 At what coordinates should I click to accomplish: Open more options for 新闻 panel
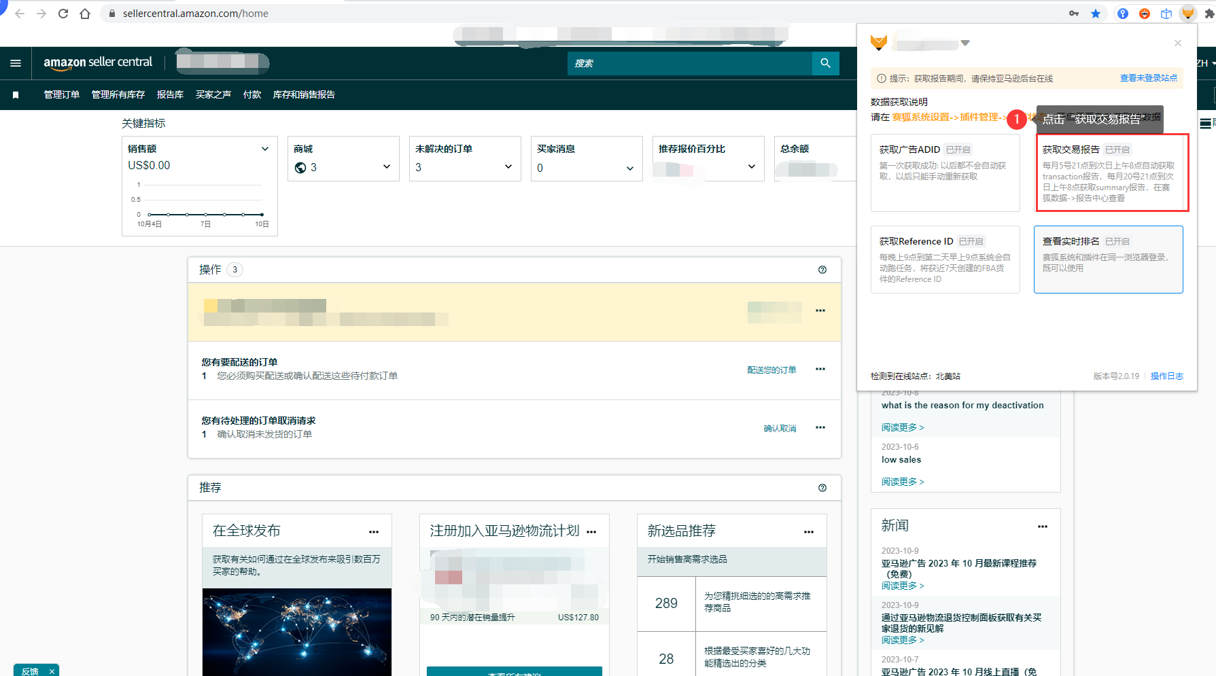1042,527
